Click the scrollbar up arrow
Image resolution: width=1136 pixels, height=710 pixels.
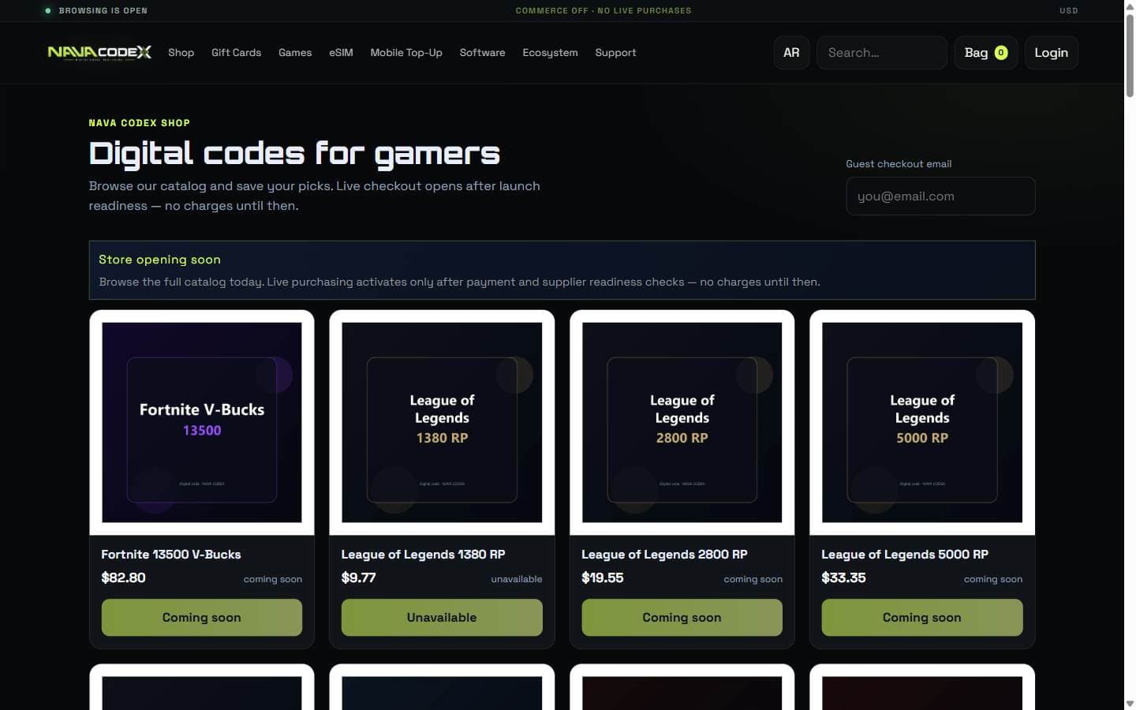[1130, 6]
